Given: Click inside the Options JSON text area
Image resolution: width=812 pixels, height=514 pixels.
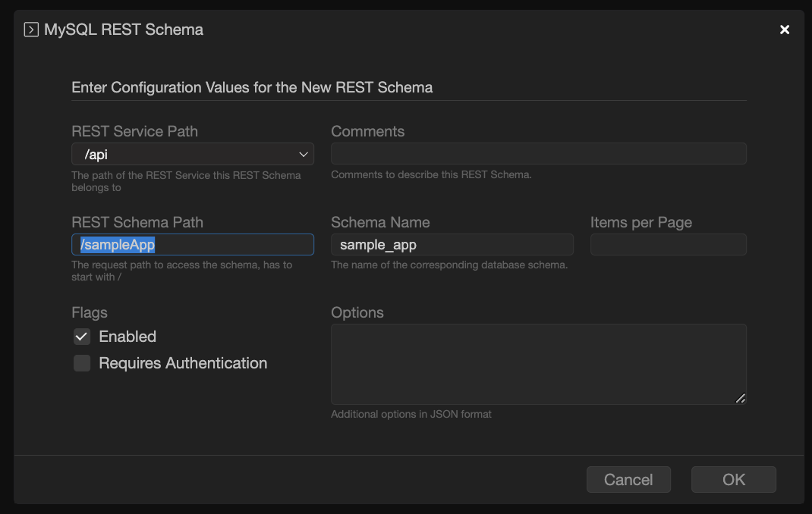Looking at the screenshot, I should point(538,364).
